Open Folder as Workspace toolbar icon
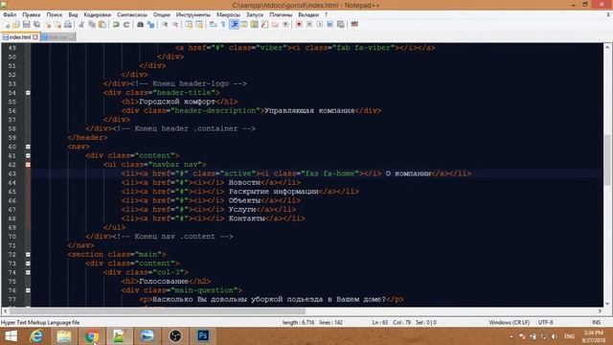Screen dimensions: 613x345 pyautogui.click(x=275, y=24)
